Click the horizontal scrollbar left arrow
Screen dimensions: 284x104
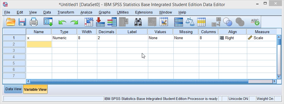click(28, 81)
